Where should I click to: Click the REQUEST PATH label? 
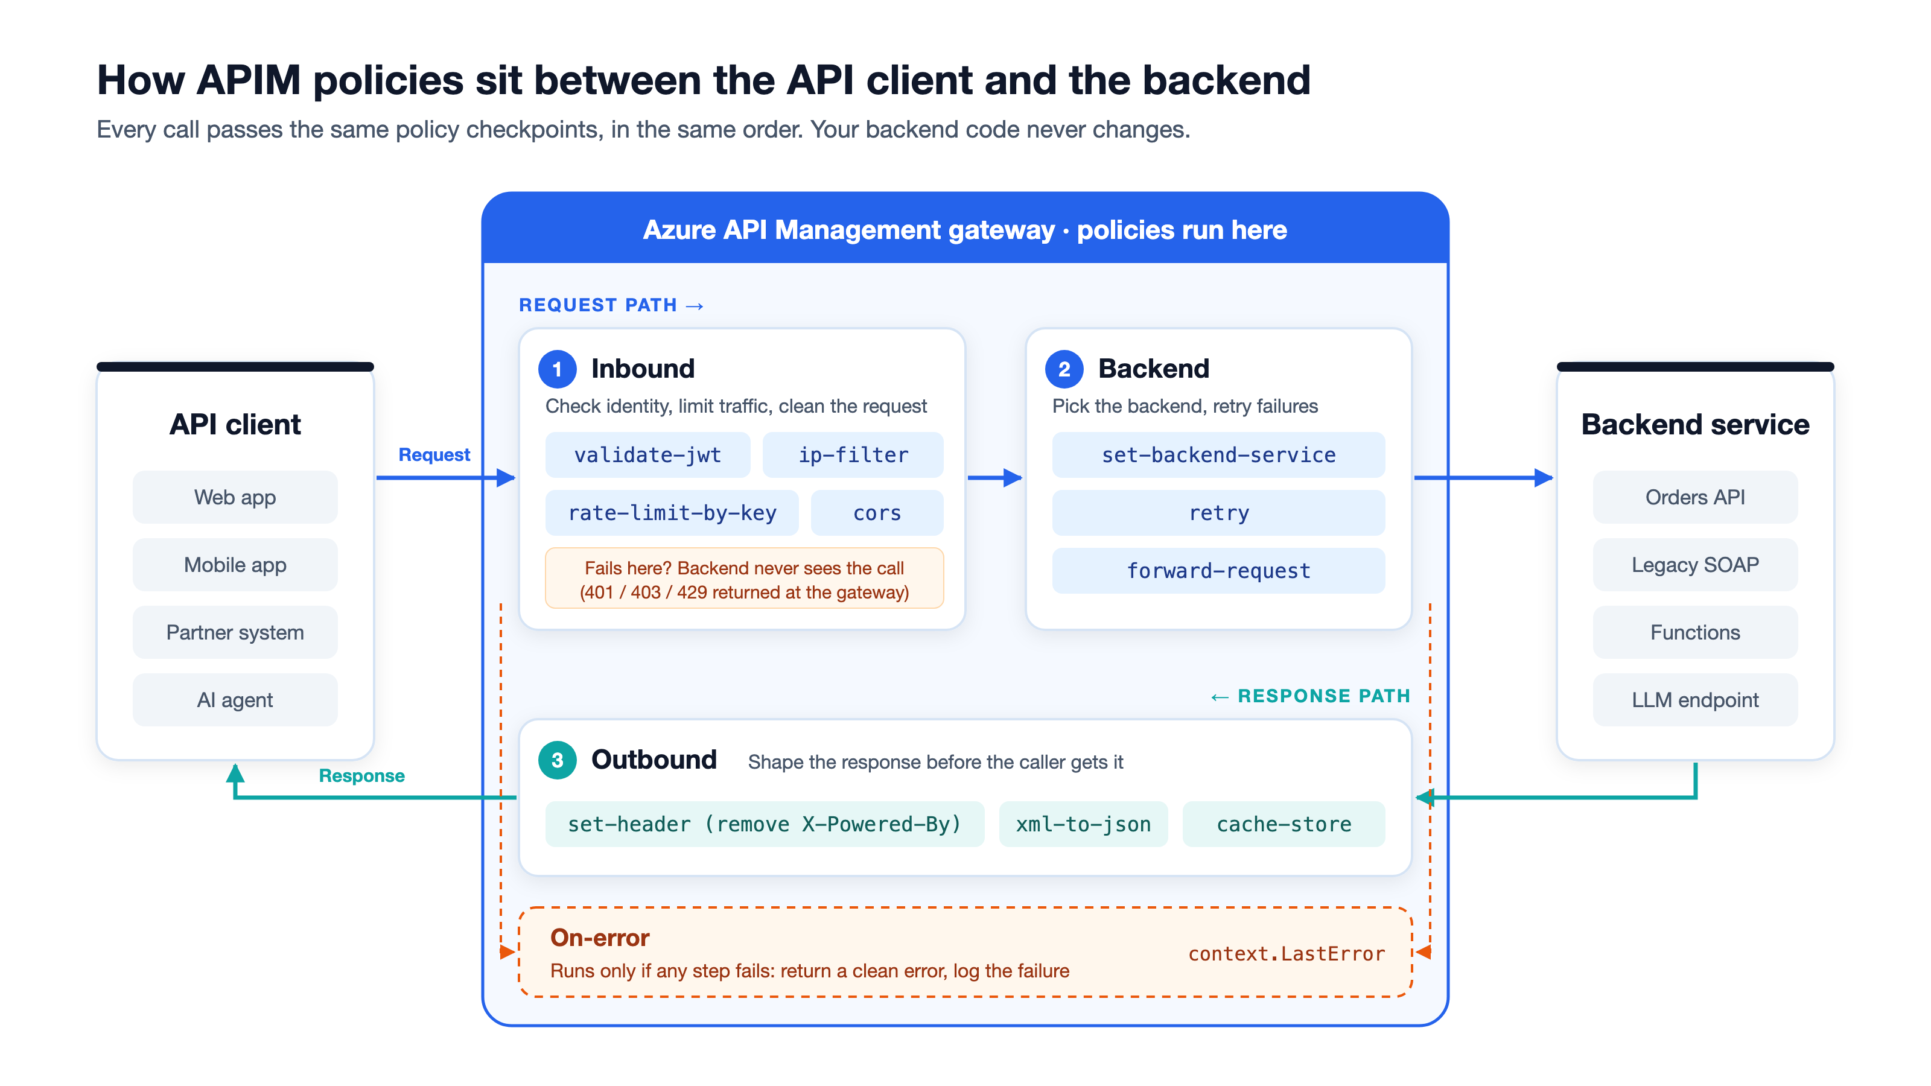(x=611, y=305)
